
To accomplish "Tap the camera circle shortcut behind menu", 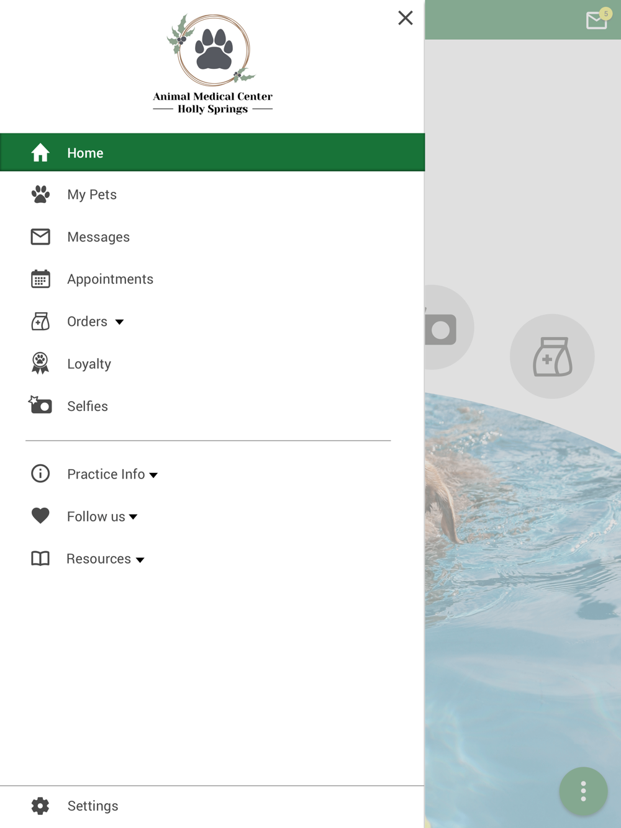I will (x=449, y=327).
